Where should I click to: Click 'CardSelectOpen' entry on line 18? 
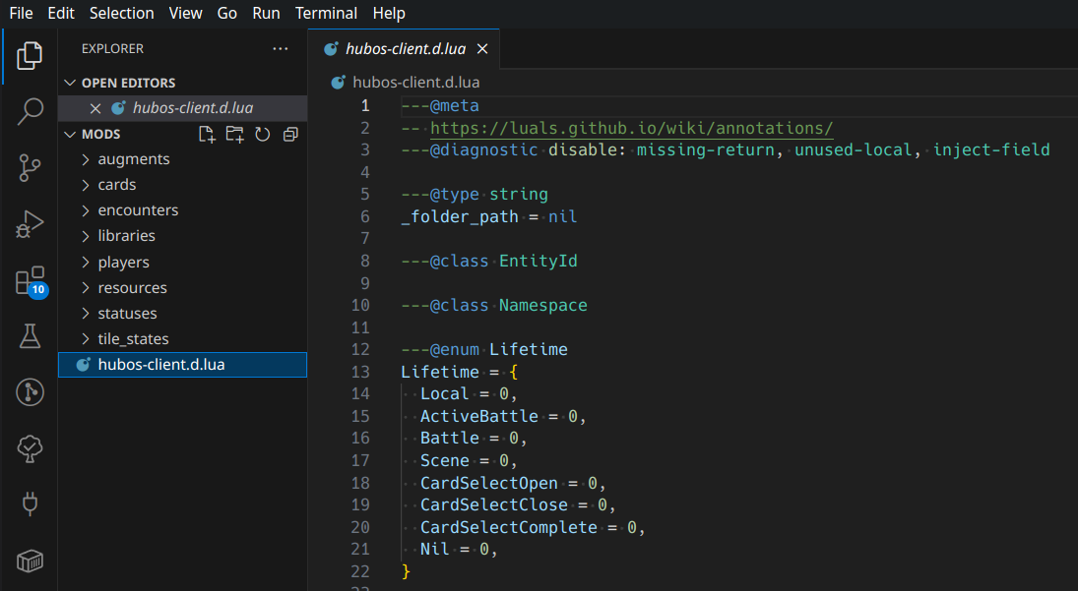pos(489,483)
